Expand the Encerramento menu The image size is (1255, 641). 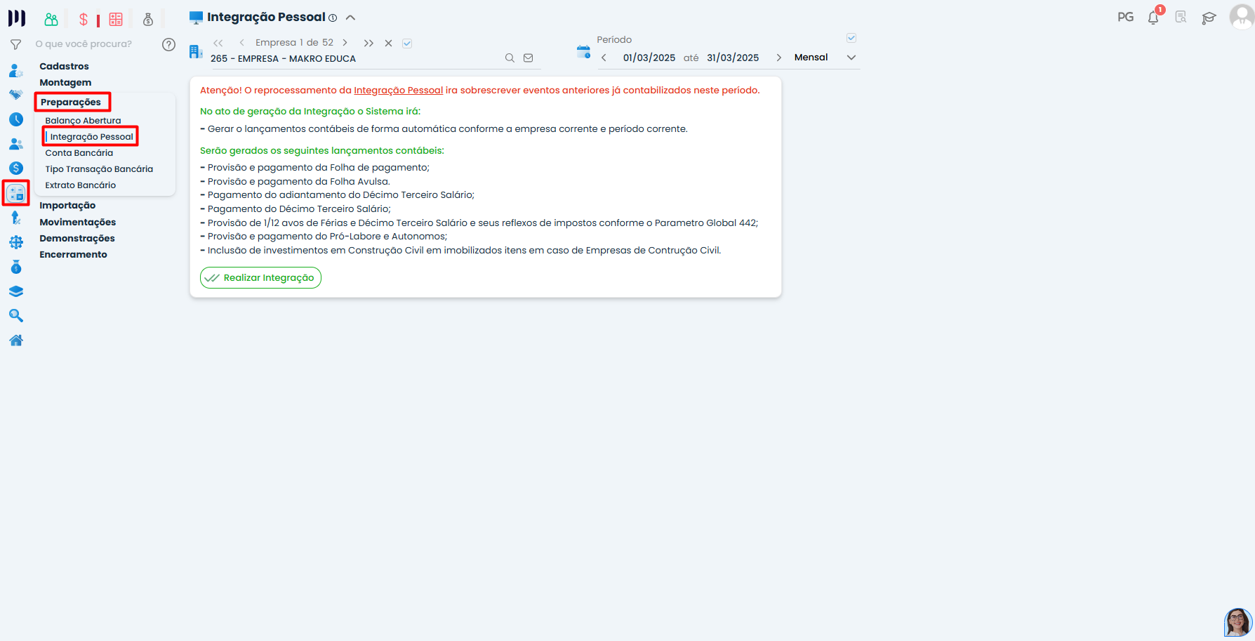coord(73,254)
